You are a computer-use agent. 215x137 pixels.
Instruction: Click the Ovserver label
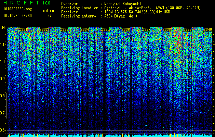(x=69, y=4)
